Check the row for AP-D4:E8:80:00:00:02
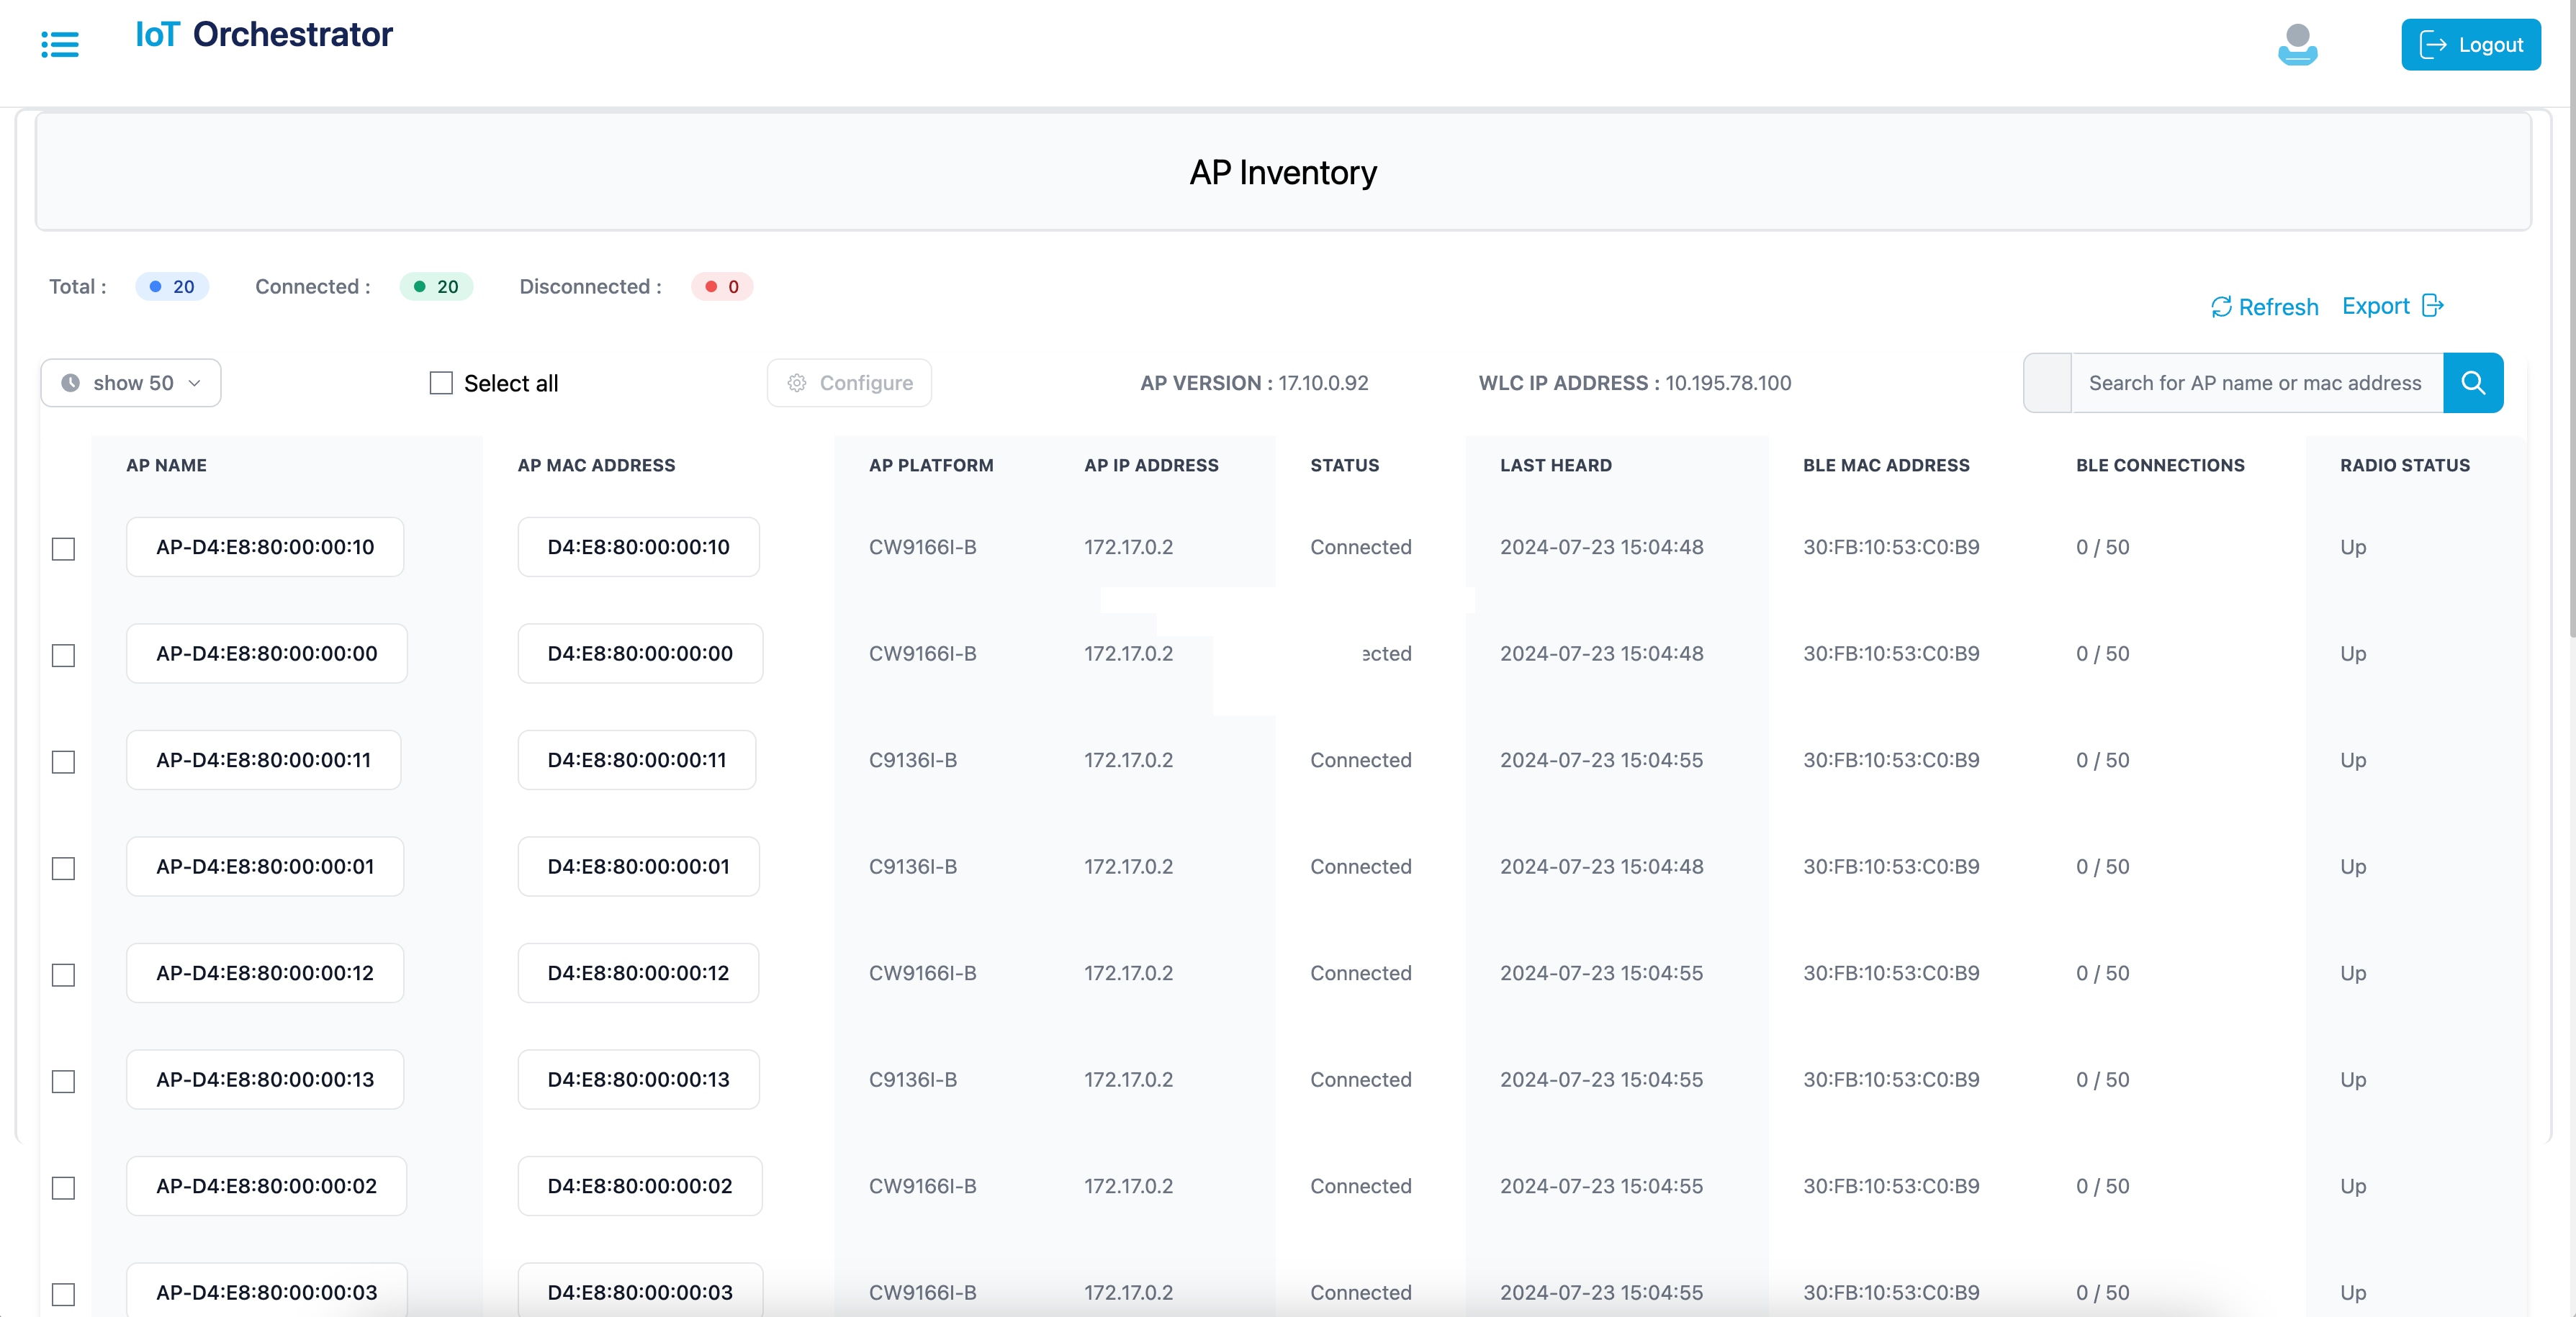The width and height of the screenshot is (2576, 1317). (63, 1187)
